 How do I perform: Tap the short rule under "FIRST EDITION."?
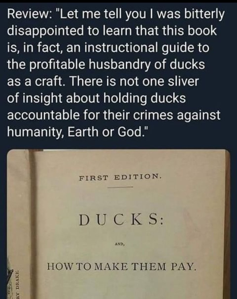[x=119, y=187]
